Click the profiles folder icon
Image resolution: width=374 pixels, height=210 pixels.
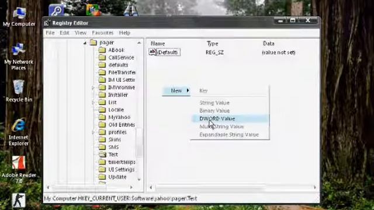tap(102, 132)
